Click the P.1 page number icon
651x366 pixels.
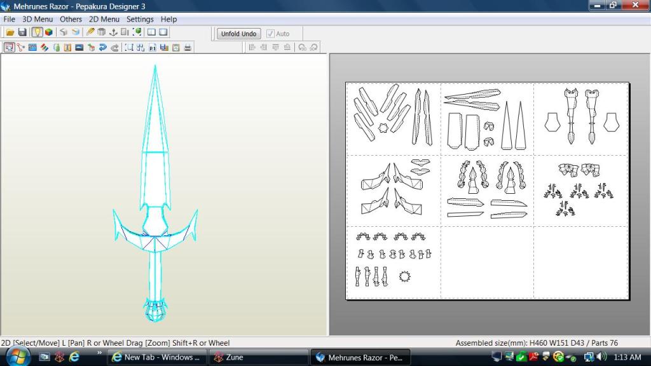[153, 47]
